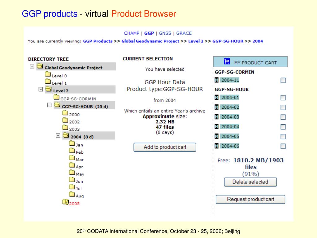Click the GGP Products breadcrumb link

[x=98, y=41]
